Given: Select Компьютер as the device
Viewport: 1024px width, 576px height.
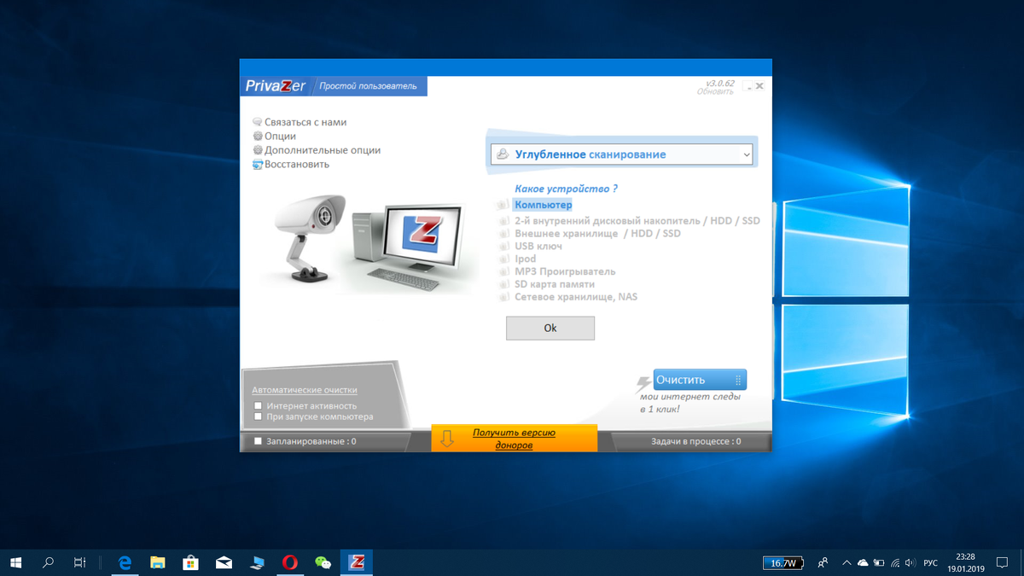Looking at the screenshot, I should tap(543, 205).
